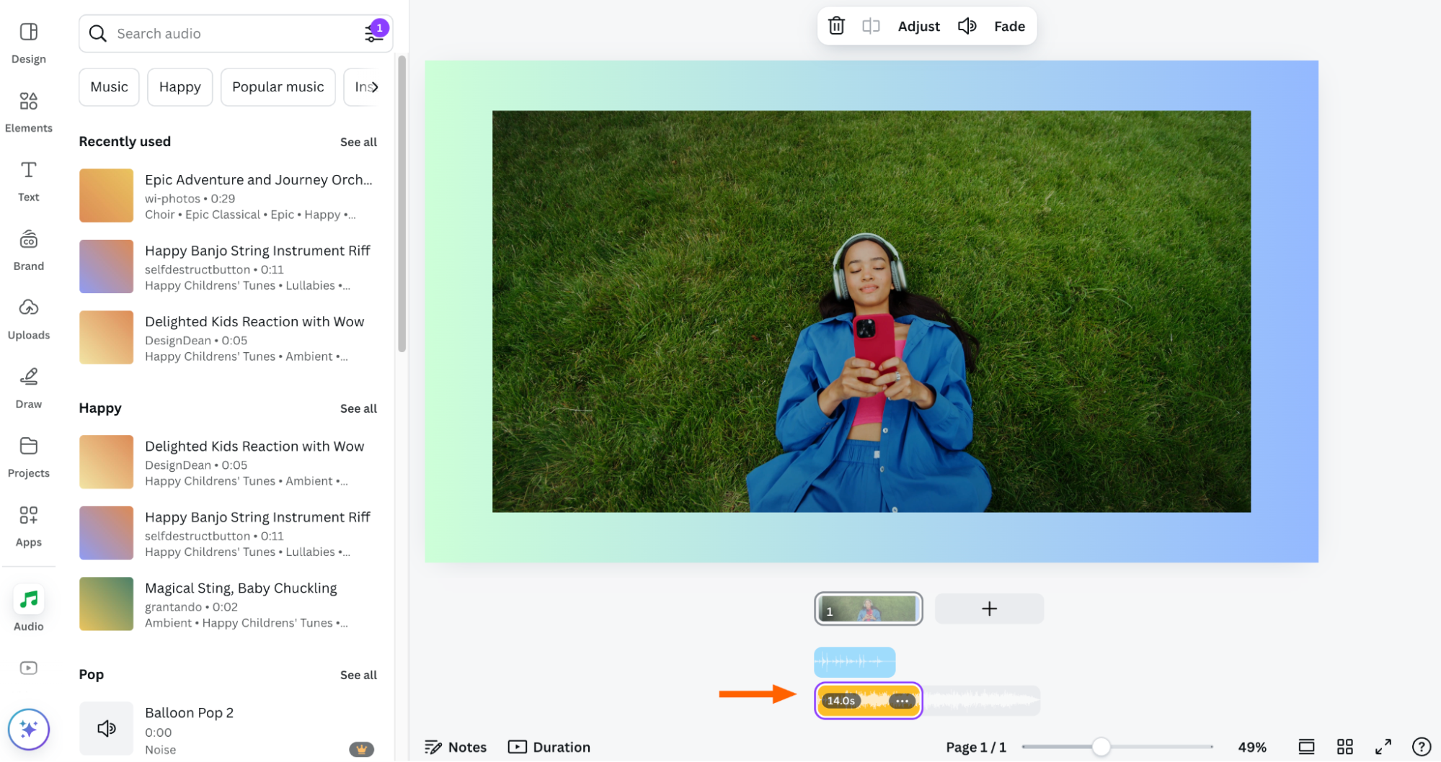Open the Projects folder panel
This screenshot has height=762, width=1441.
pyautogui.click(x=28, y=458)
